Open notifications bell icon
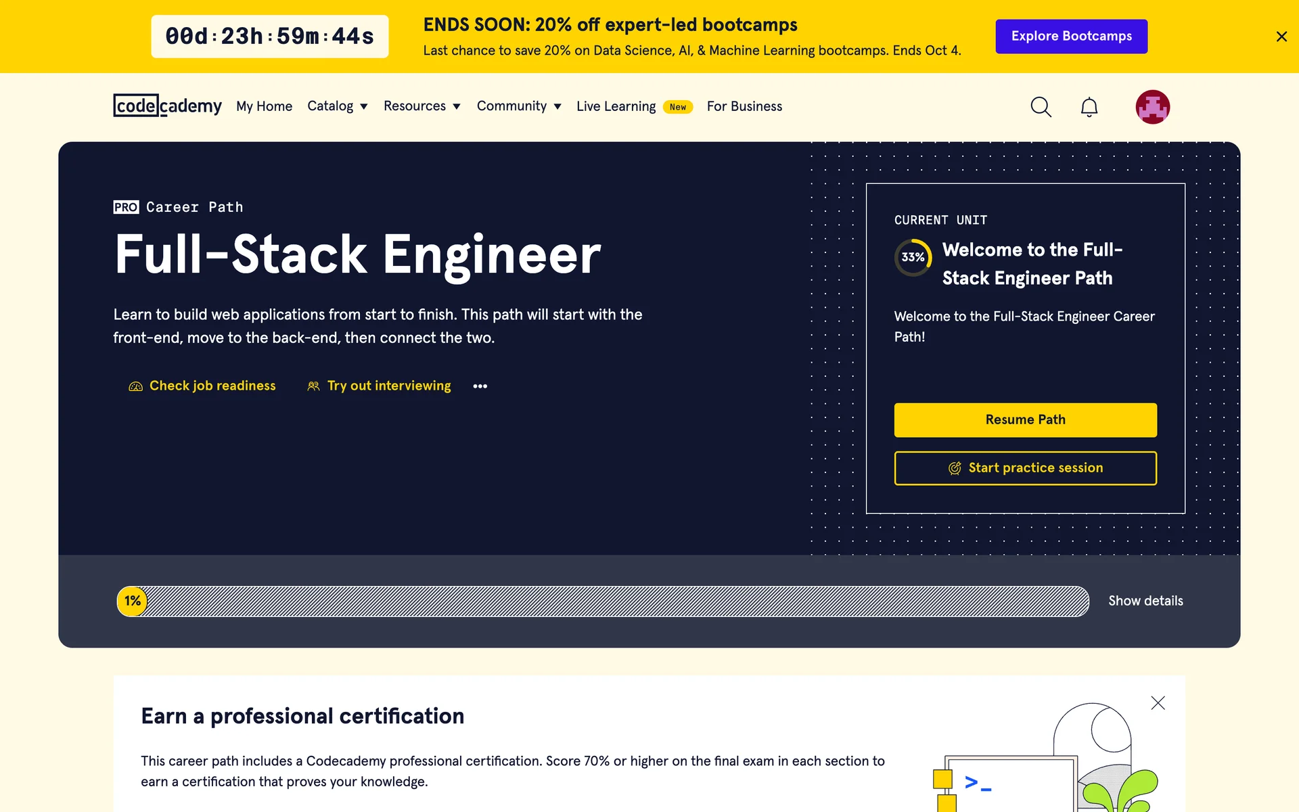This screenshot has width=1299, height=812. [1089, 107]
